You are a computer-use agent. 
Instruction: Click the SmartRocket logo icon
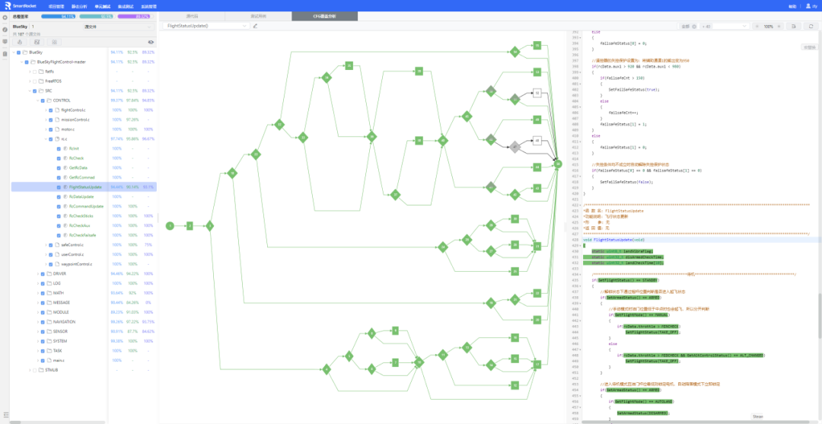6,5
